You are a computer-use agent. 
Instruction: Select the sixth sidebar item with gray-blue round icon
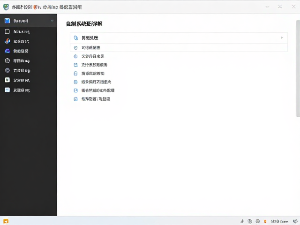[x=7, y=70]
